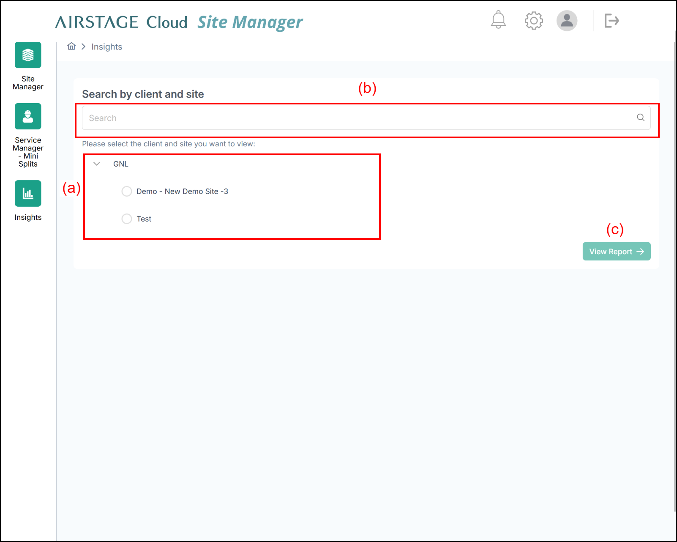Go to home via breadcrumb house icon
677x542 pixels.
pos(71,46)
